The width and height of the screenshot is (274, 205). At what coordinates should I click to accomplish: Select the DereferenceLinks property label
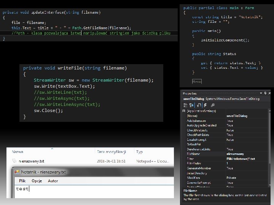199,149
